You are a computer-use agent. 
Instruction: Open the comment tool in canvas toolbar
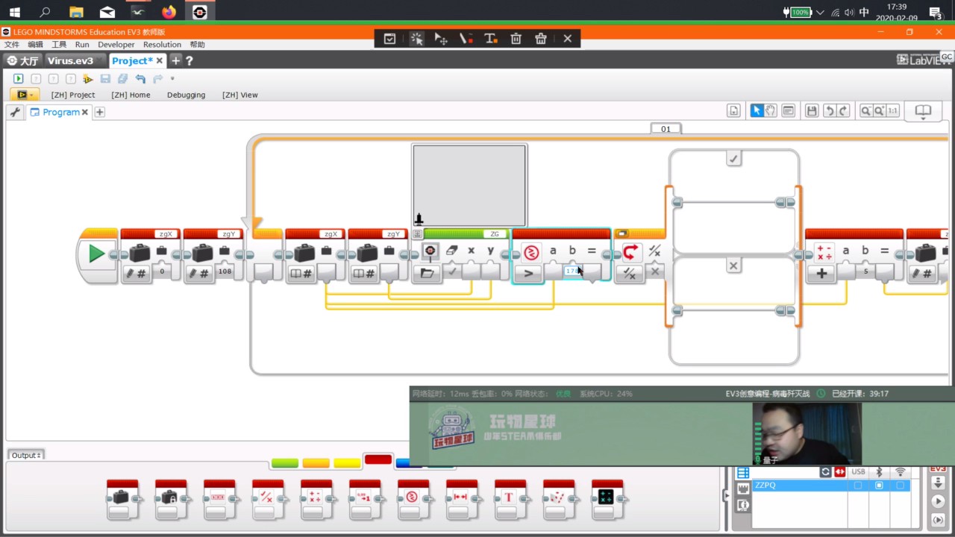pos(788,110)
